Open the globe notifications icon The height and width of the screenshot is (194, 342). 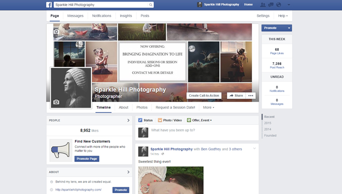(x=279, y=5)
